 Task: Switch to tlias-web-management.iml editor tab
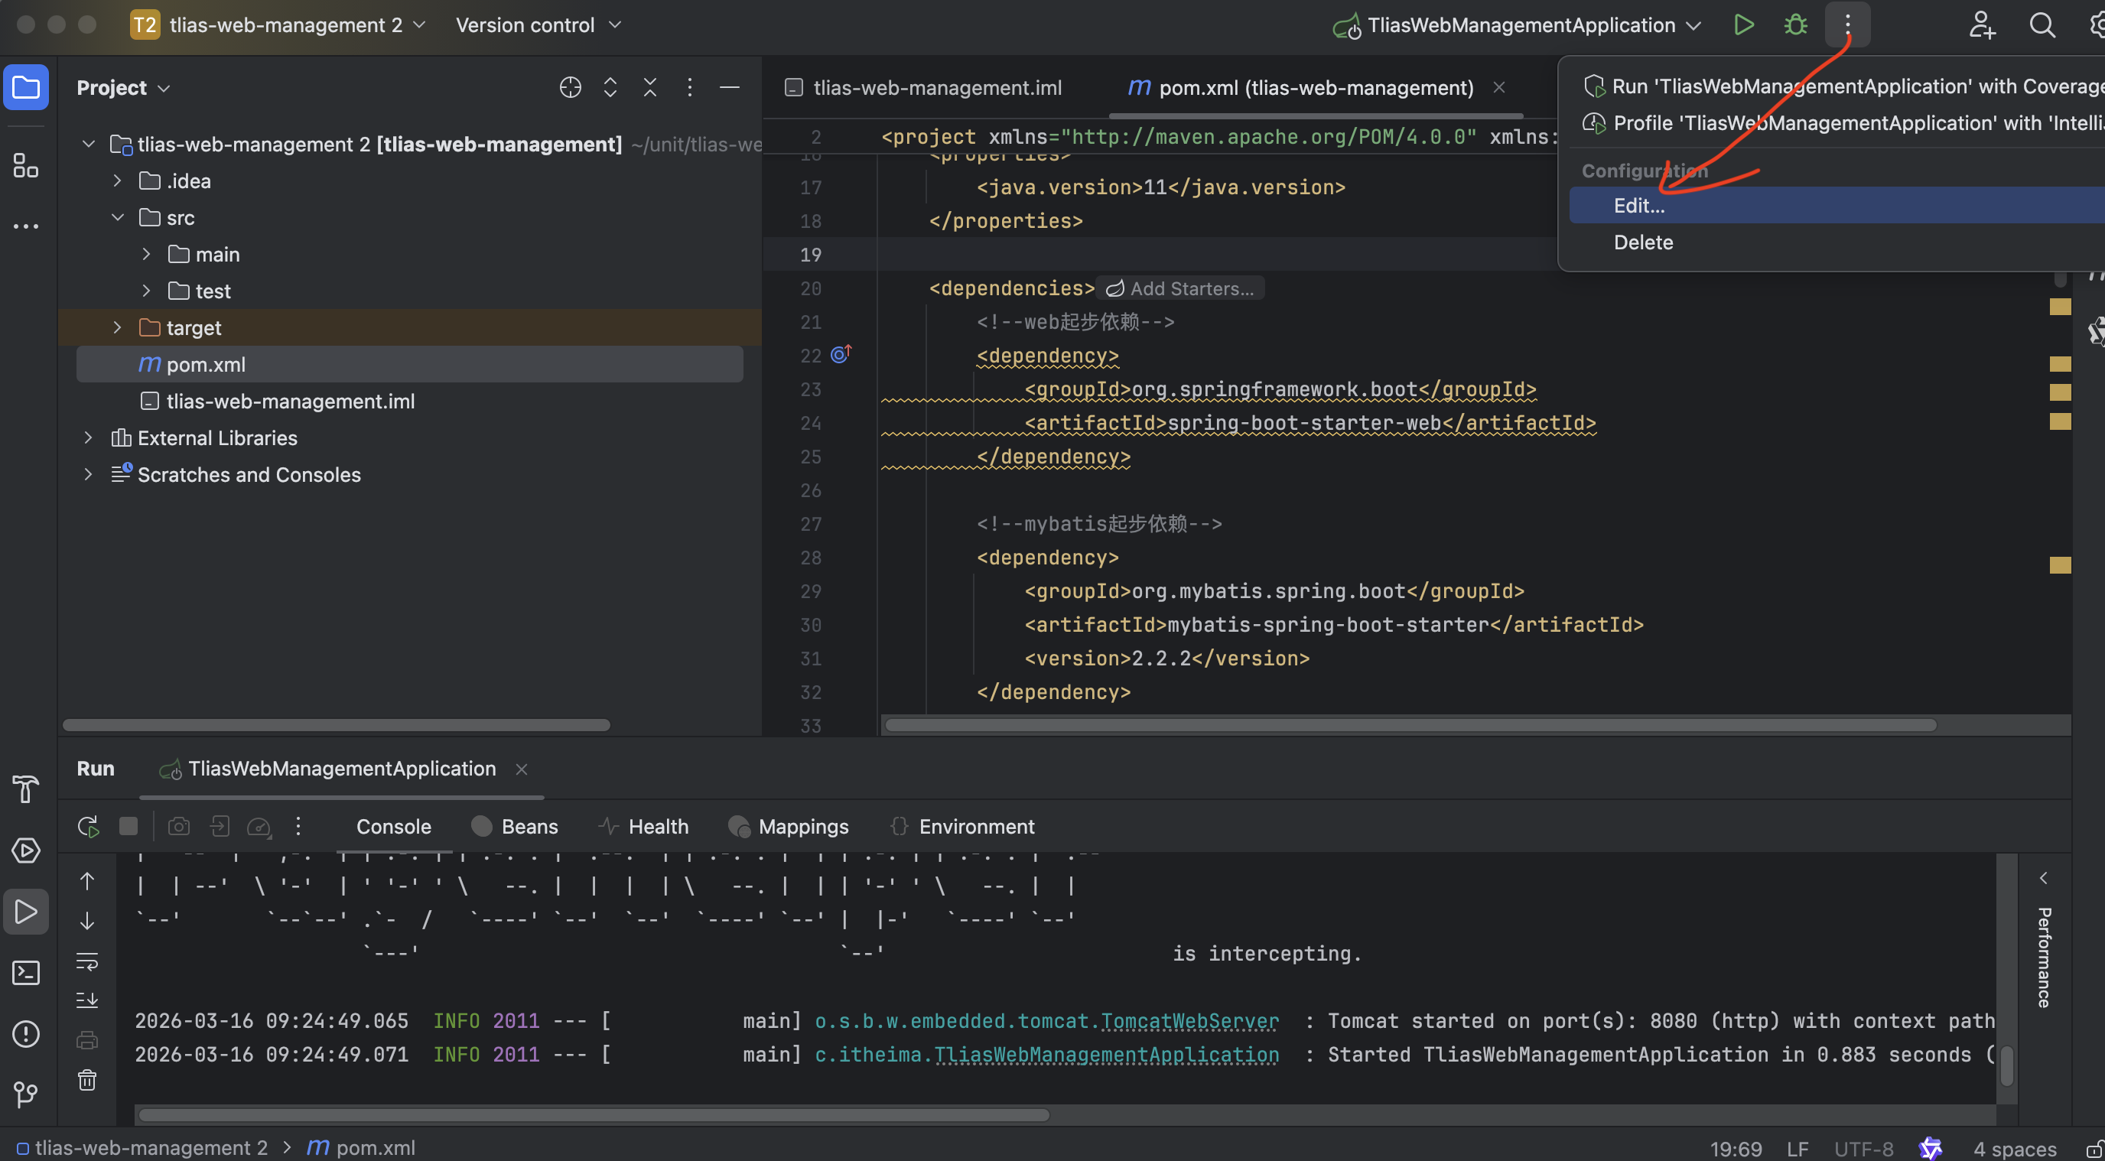922,87
